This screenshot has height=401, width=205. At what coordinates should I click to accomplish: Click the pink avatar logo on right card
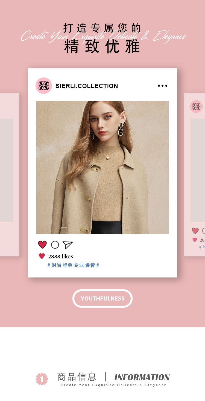point(196,106)
